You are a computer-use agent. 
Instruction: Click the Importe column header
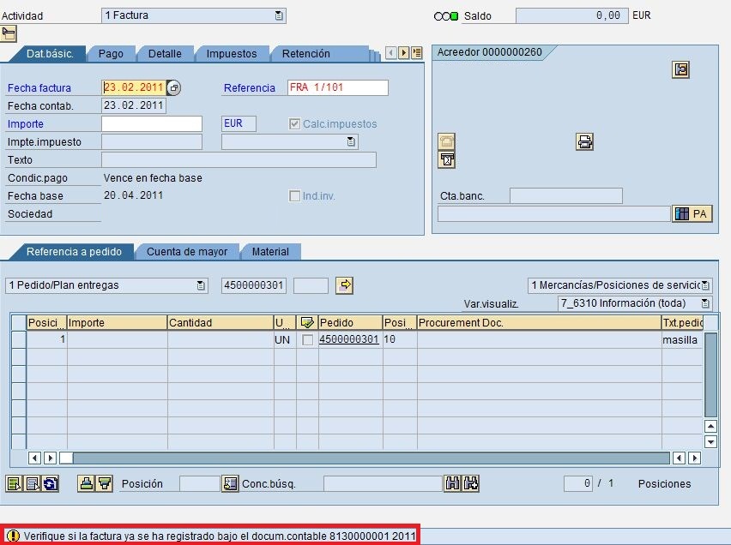click(x=117, y=323)
